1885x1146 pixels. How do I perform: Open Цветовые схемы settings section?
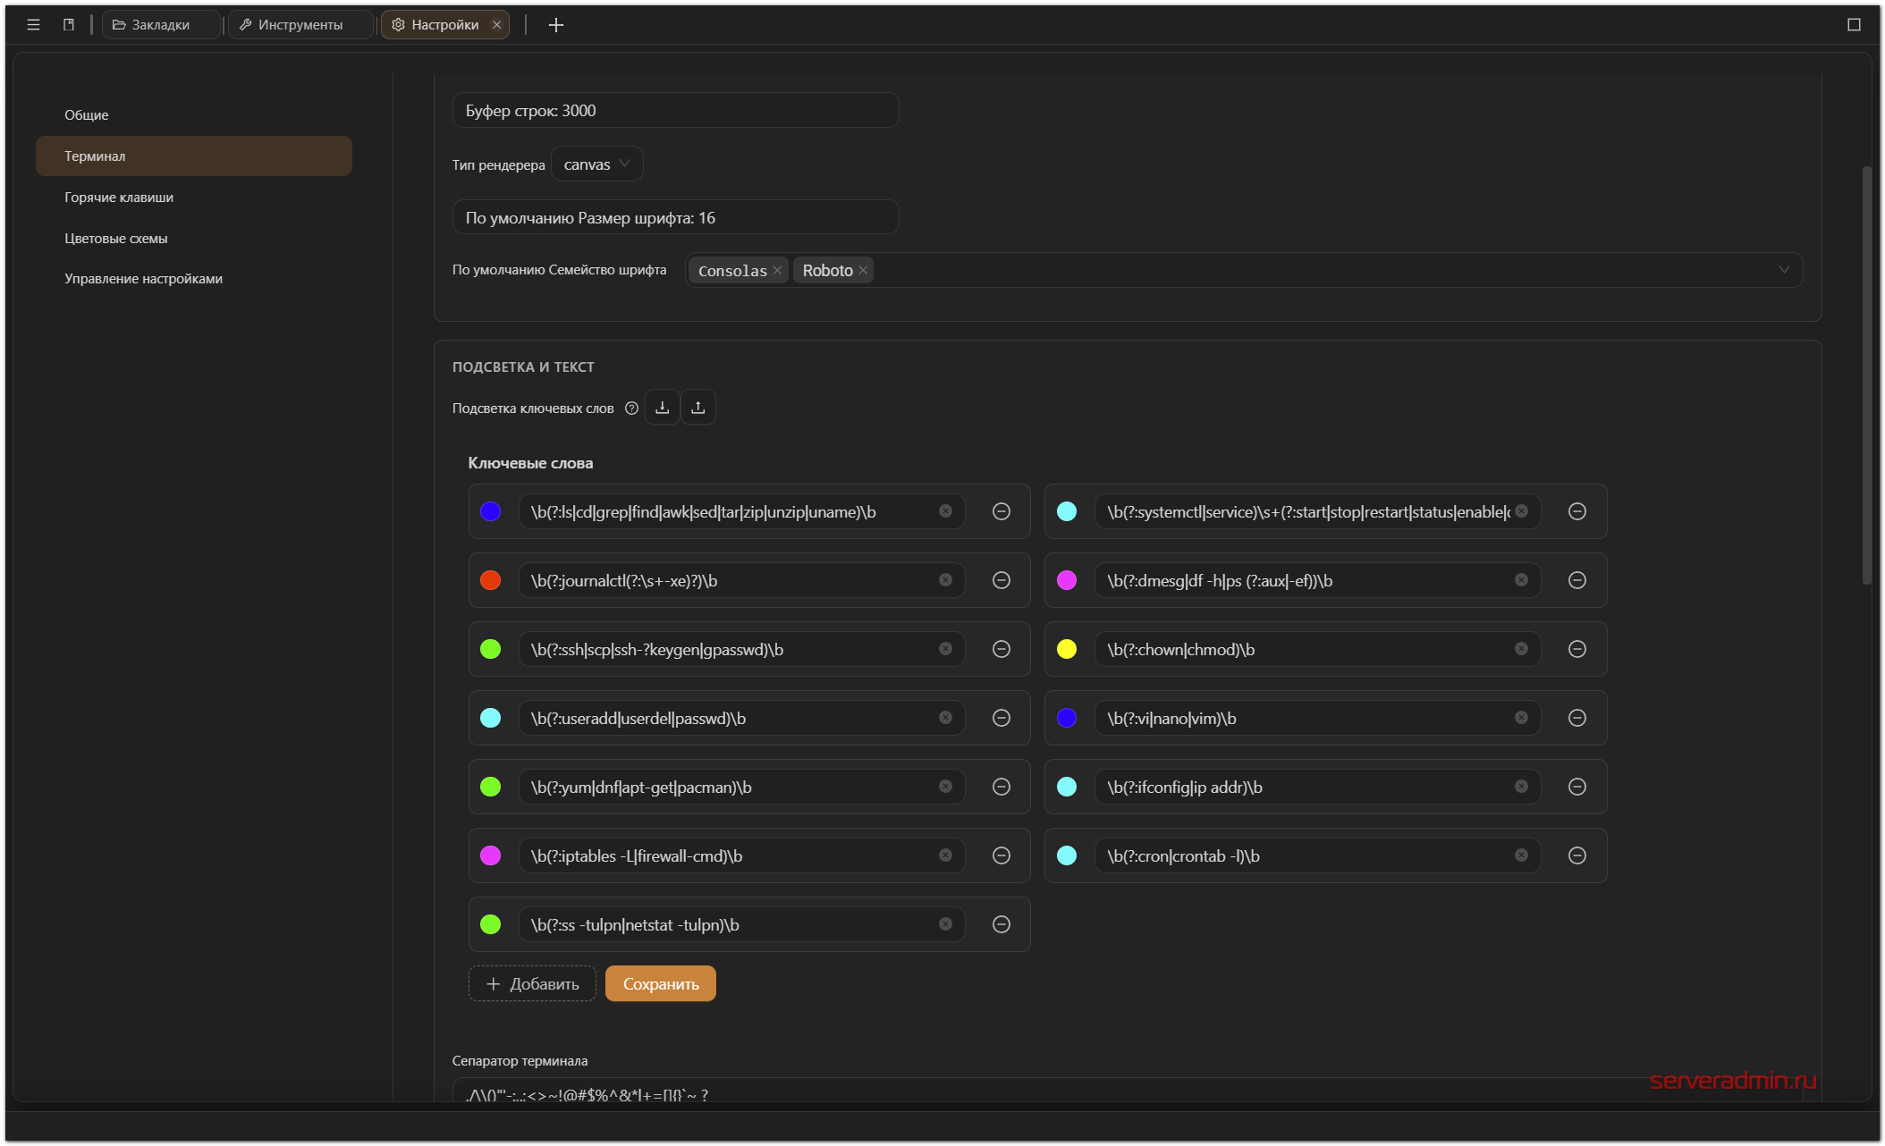point(194,239)
